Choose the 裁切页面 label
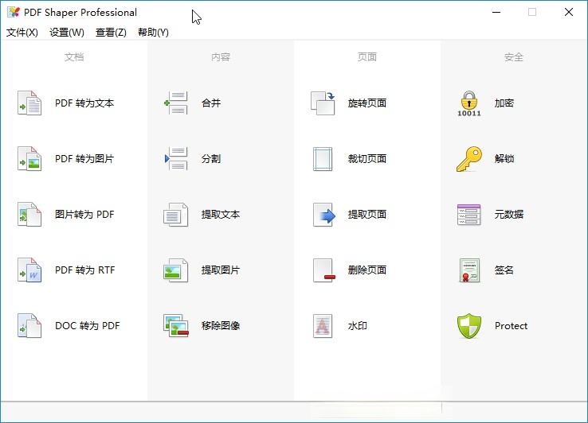 point(367,159)
